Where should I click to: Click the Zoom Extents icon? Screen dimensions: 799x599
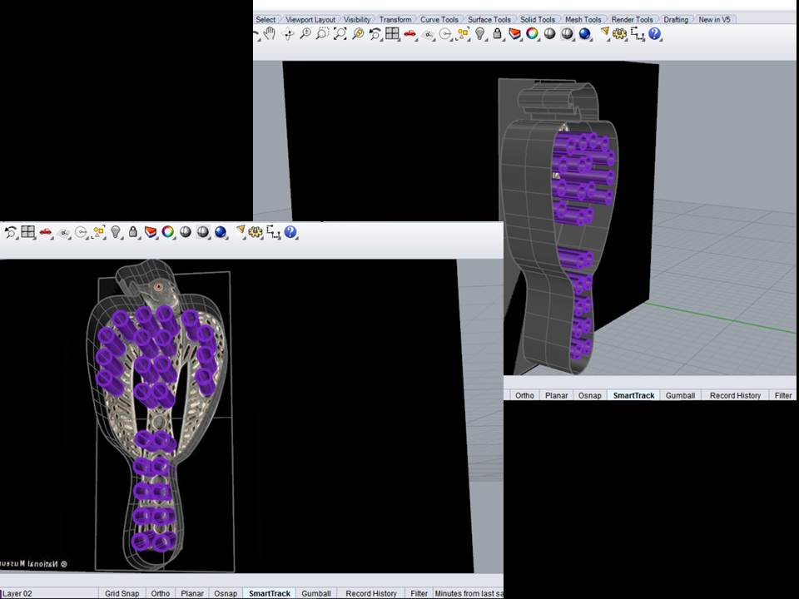(340, 34)
